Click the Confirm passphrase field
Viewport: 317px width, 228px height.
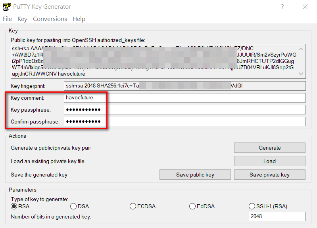pyautogui.click(x=184, y=122)
